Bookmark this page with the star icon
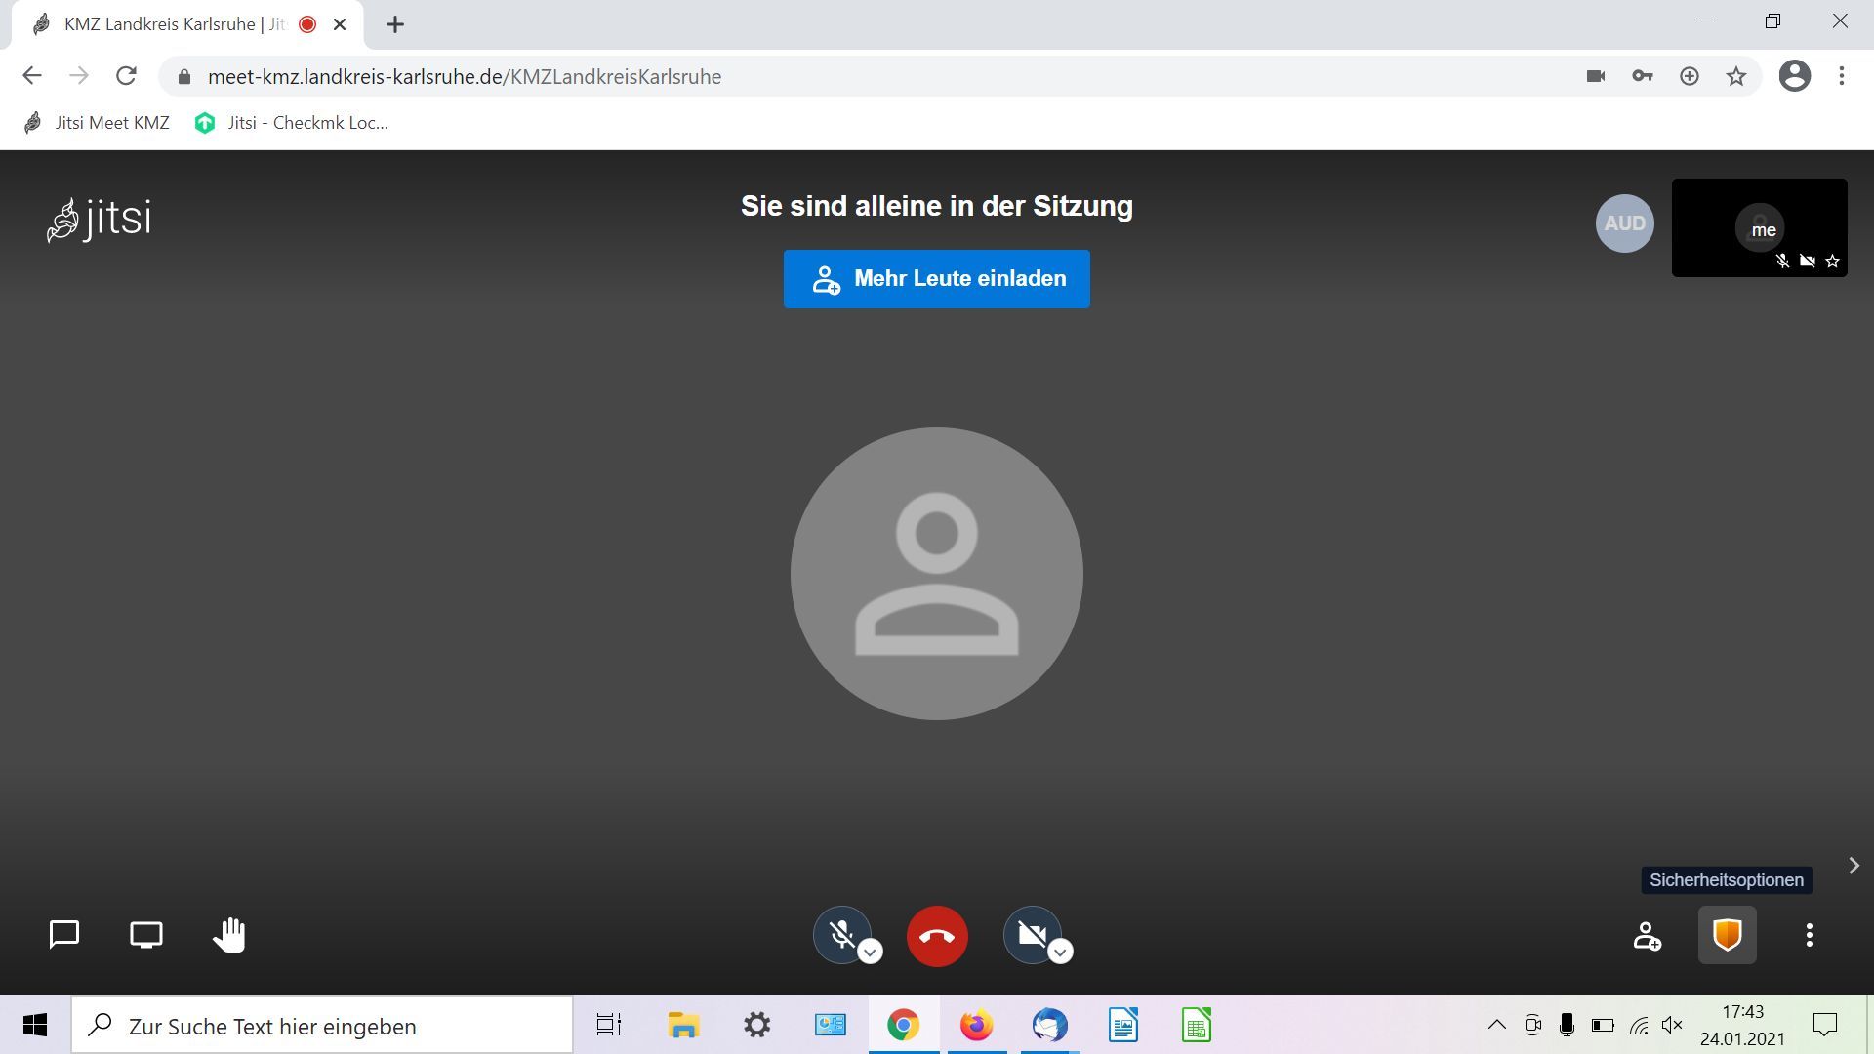This screenshot has width=1874, height=1054. click(x=1735, y=76)
